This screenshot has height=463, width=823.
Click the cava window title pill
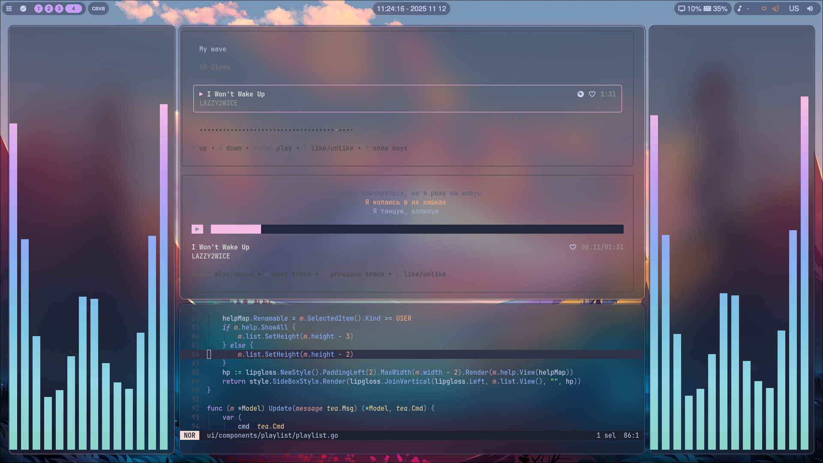click(98, 9)
